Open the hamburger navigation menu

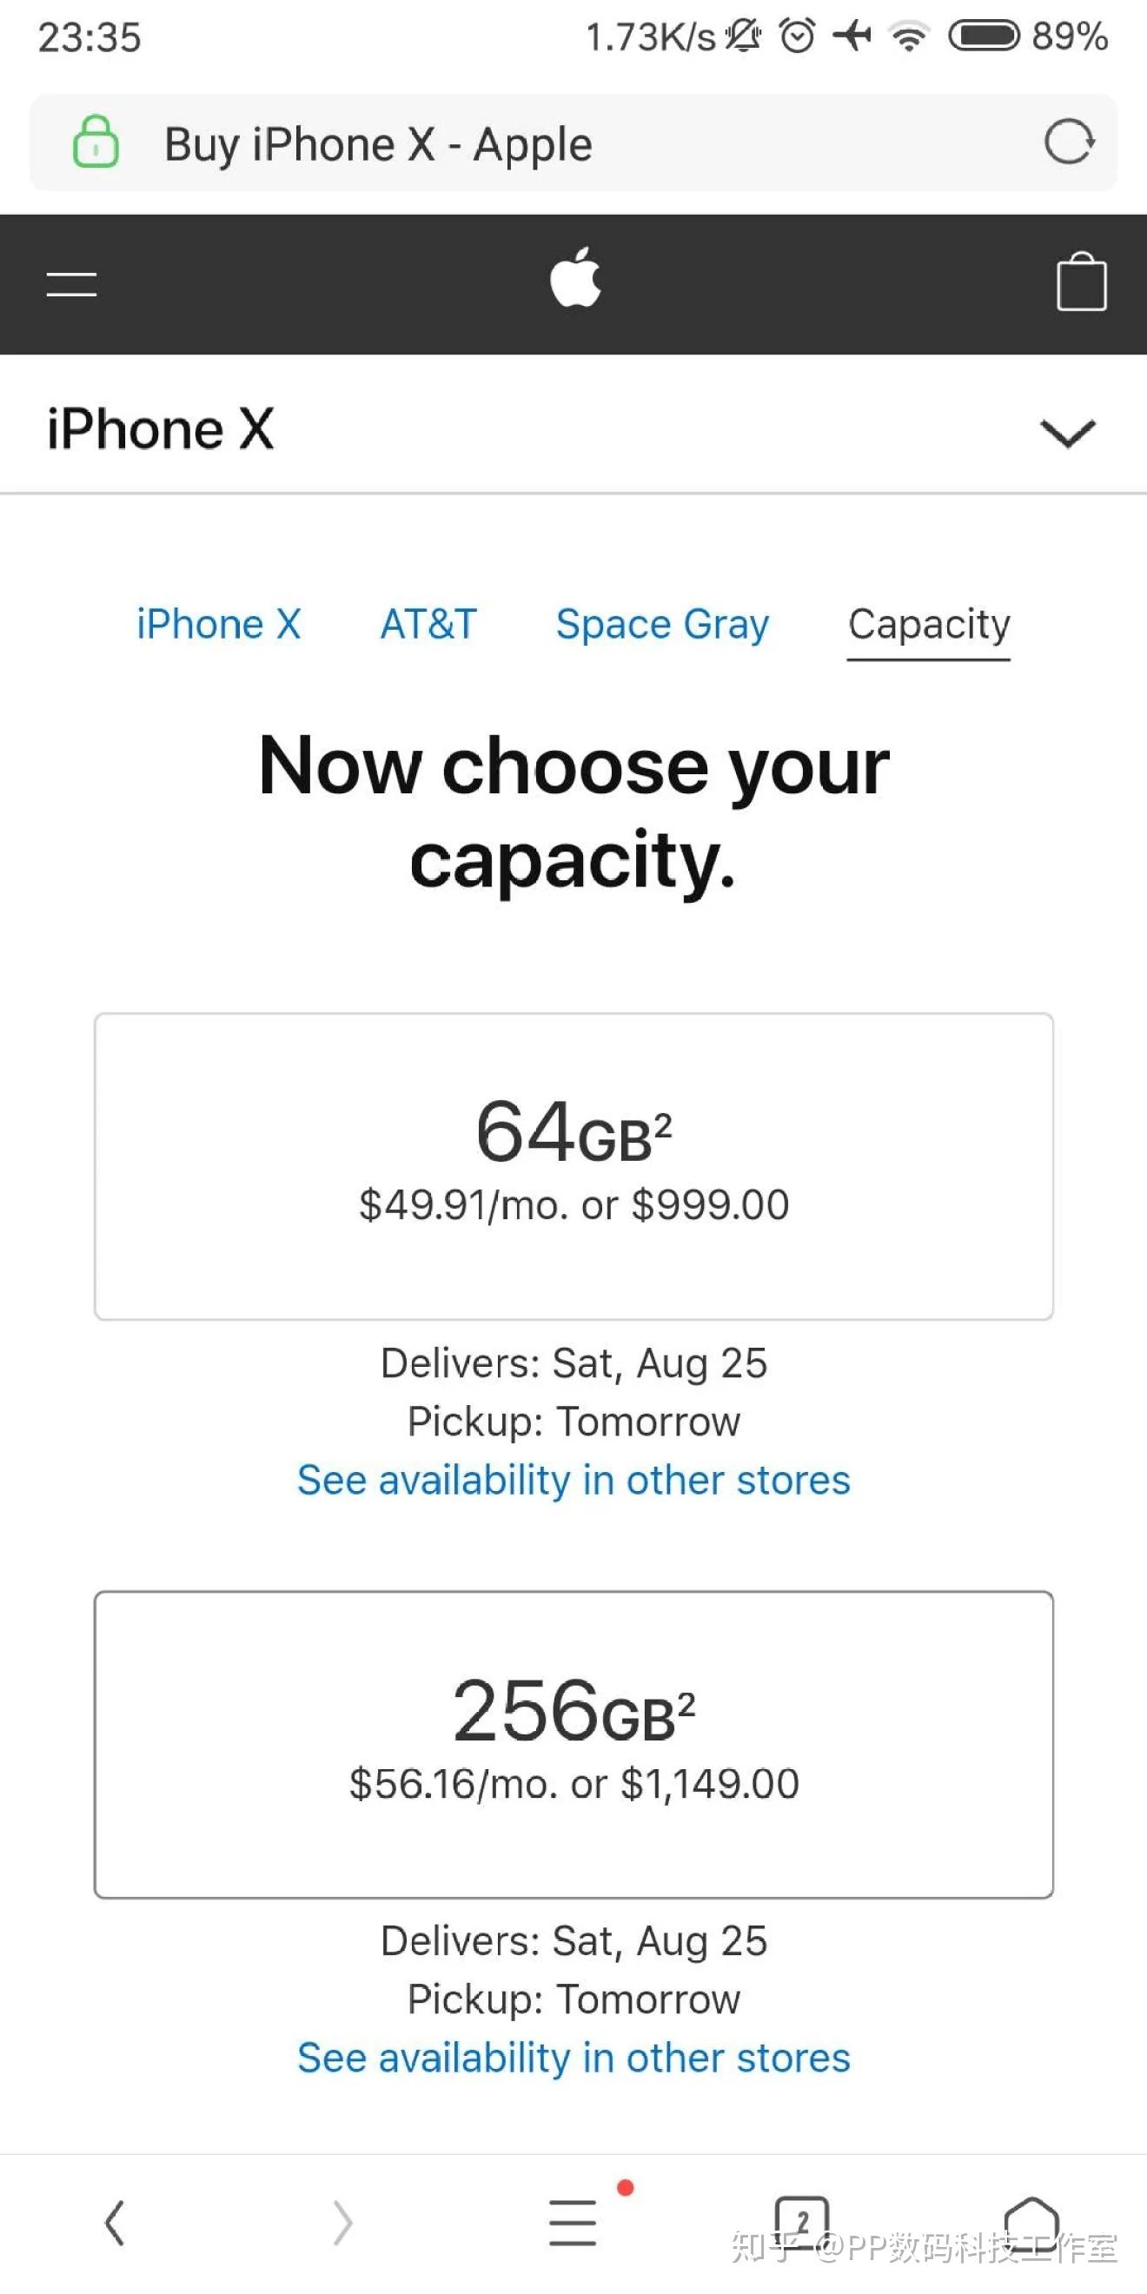click(x=71, y=284)
